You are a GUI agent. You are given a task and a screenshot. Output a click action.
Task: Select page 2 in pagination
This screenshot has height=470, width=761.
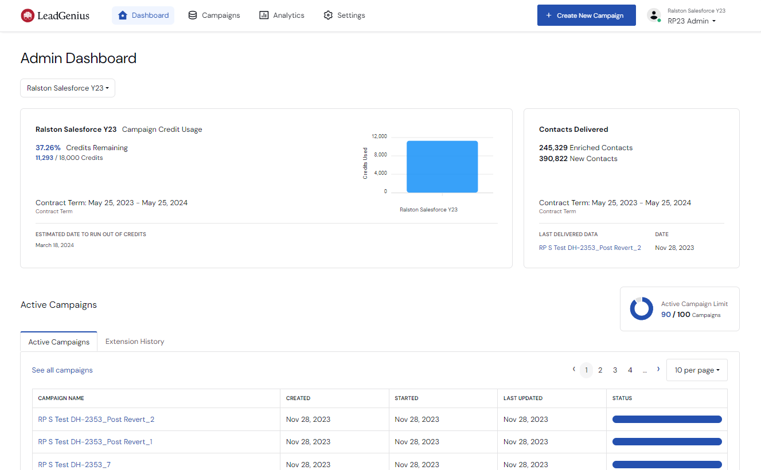click(x=600, y=370)
